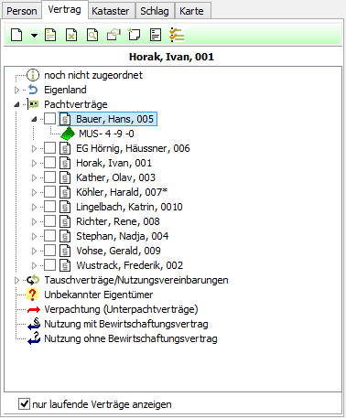This screenshot has width=346, height=418.
Task: Select the 'noch nicht zugeordnet' tree entry
Action: 93,75
